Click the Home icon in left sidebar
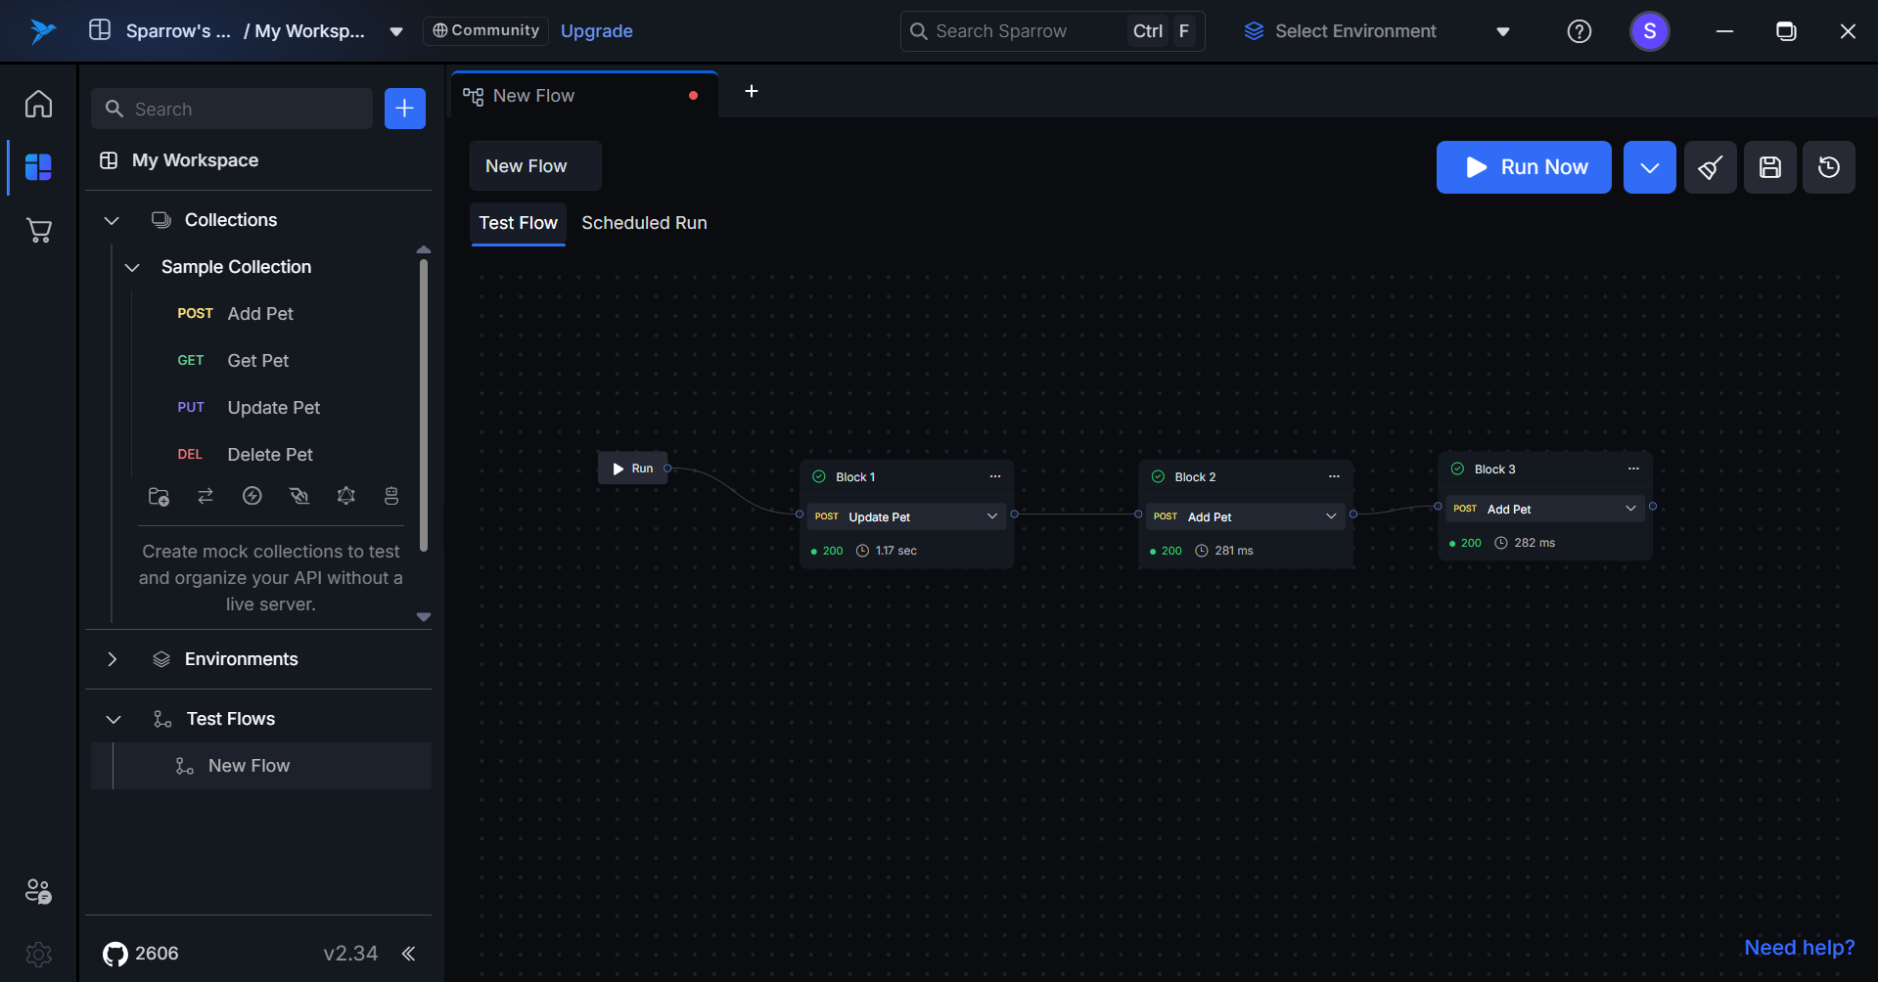 coord(38,104)
